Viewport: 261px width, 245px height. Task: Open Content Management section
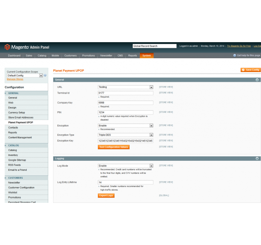[x=26, y=138]
